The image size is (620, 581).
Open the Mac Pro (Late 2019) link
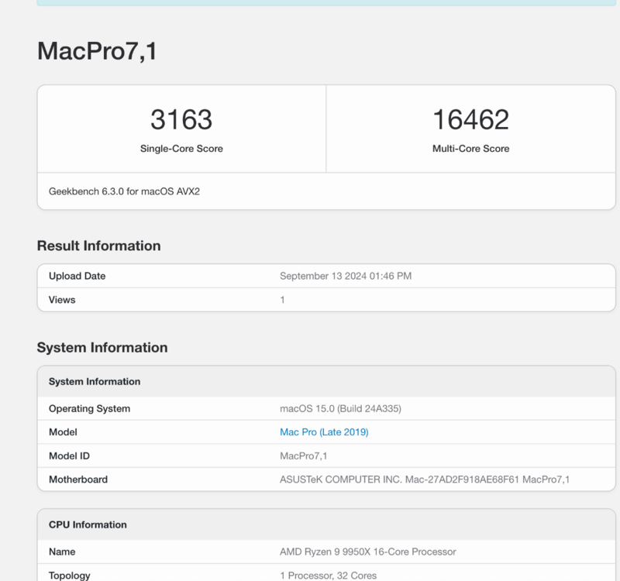click(x=324, y=432)
